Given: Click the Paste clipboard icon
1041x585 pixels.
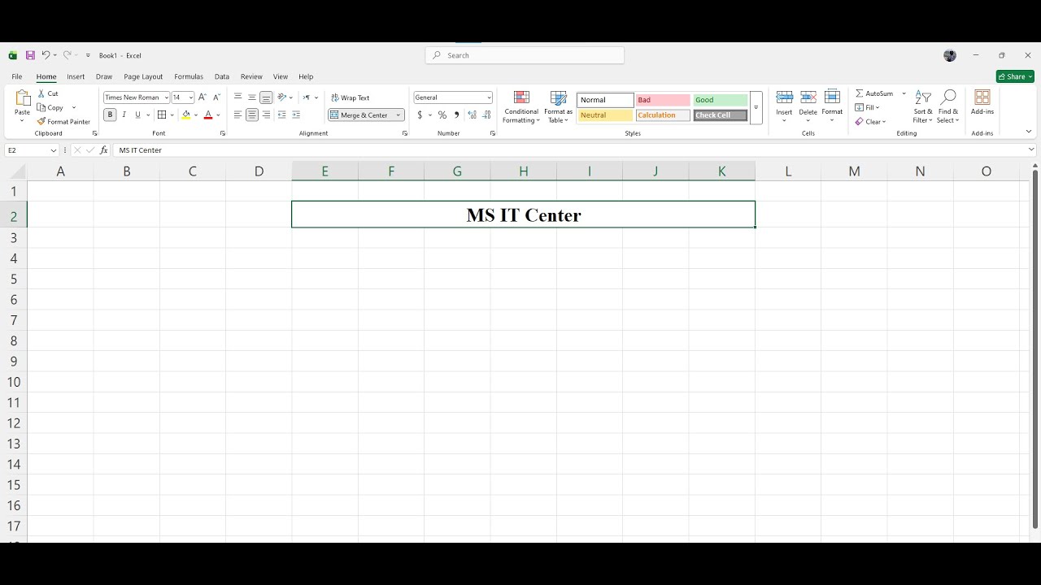Looking at the screenshot, I should click(23, 98).
